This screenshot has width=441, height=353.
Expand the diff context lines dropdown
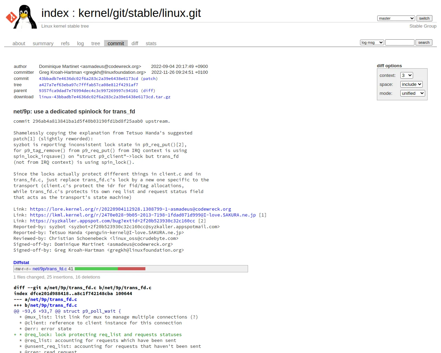pos(407,75)
